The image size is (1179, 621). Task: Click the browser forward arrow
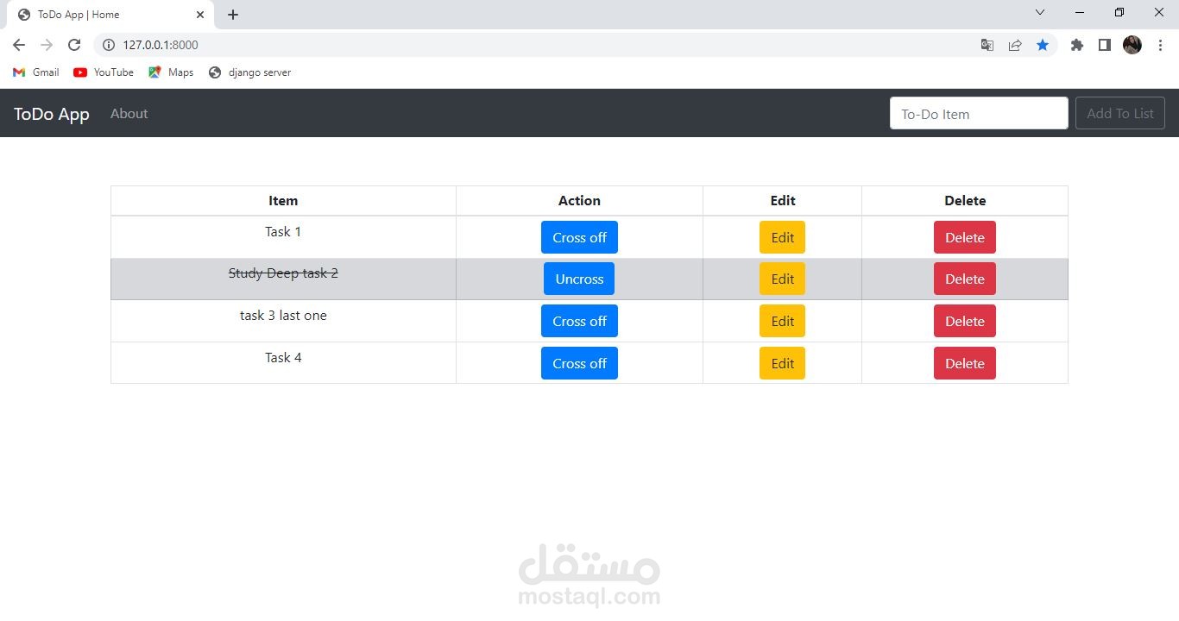[x=47, y=45]
